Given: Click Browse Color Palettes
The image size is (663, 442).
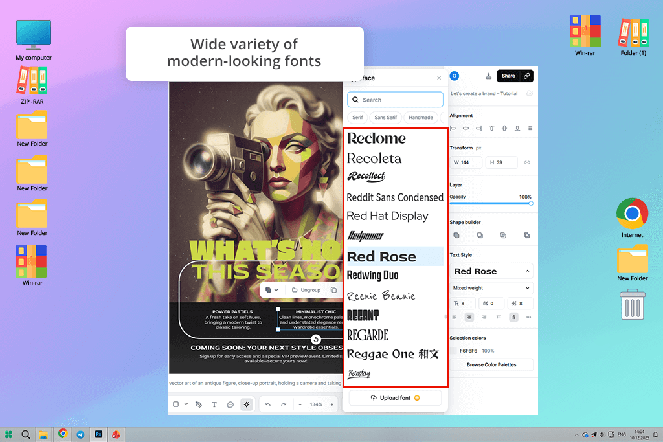Looking at the screenshot, I should pyautogui.click(x=491, y=365).
